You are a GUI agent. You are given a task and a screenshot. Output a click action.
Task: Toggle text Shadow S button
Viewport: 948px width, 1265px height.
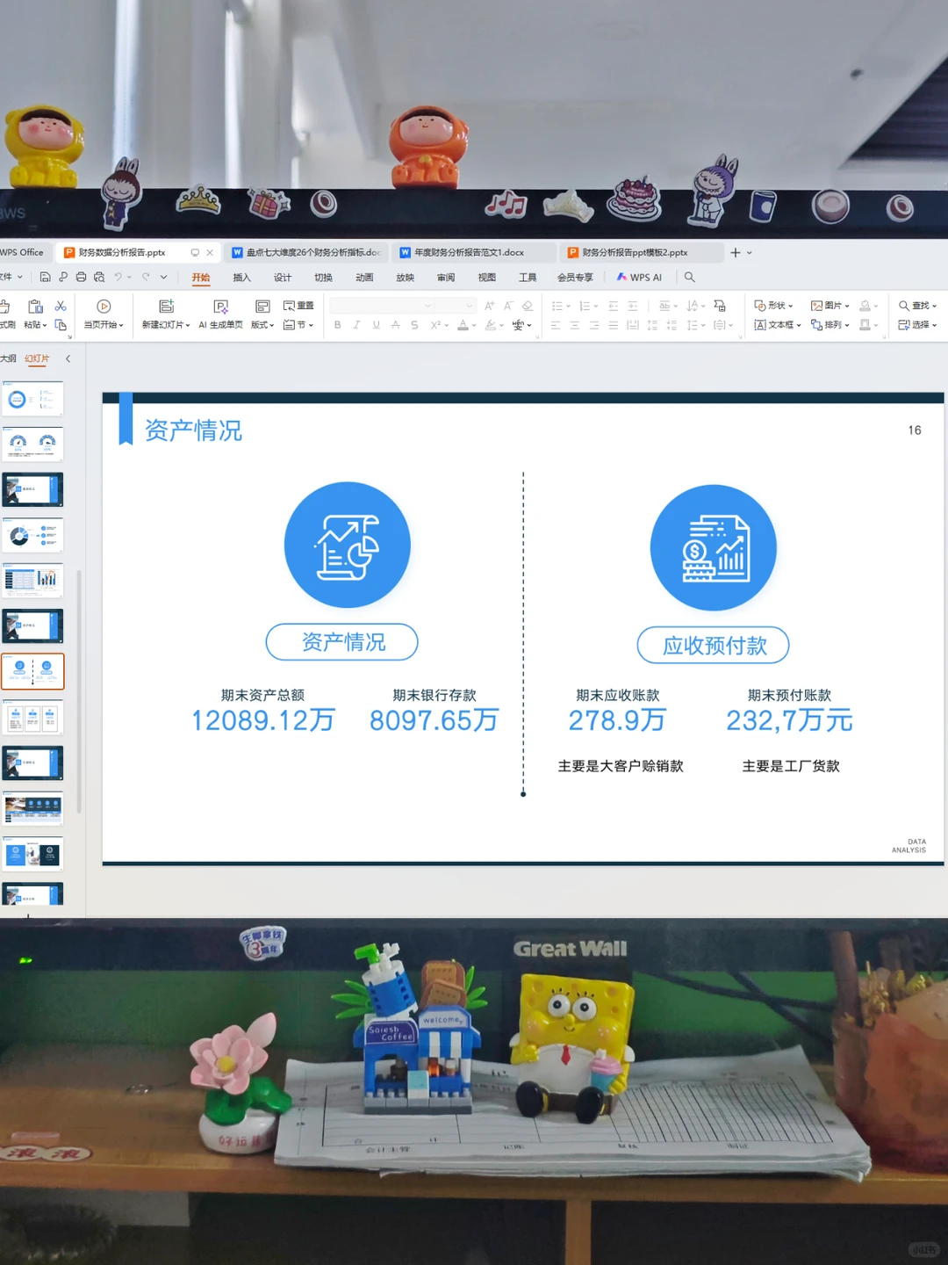[414, 325]
